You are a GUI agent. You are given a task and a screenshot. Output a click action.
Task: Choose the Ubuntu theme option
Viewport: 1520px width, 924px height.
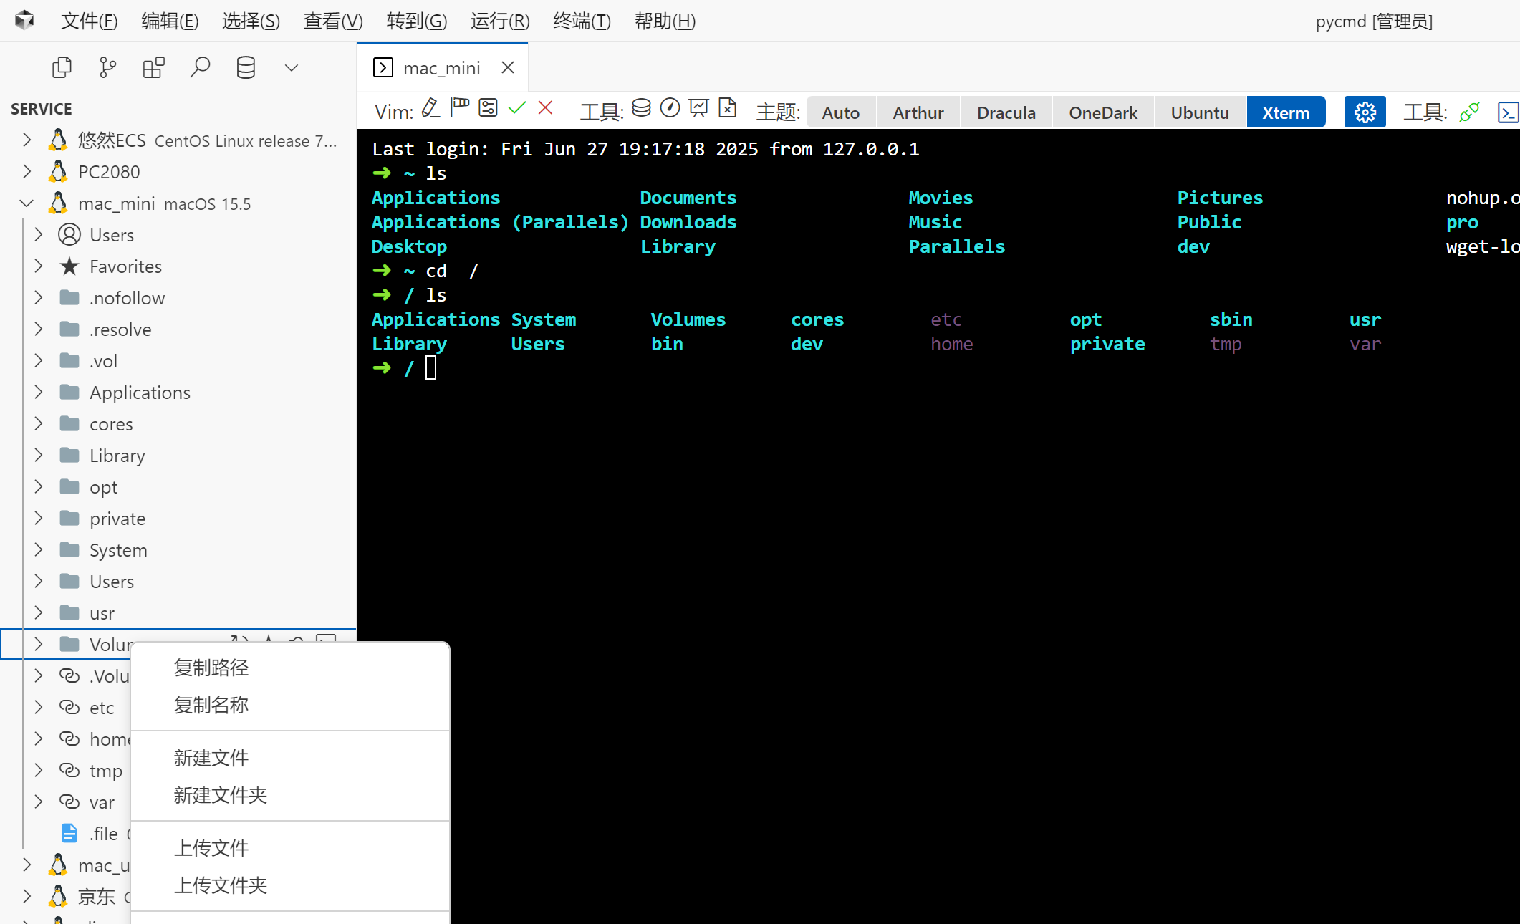coord(1199,112)
